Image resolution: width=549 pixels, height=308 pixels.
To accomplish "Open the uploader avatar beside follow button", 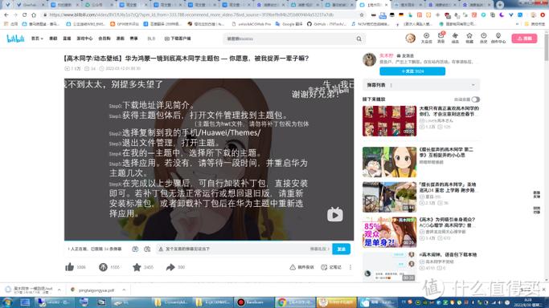I will pos(369,59).
